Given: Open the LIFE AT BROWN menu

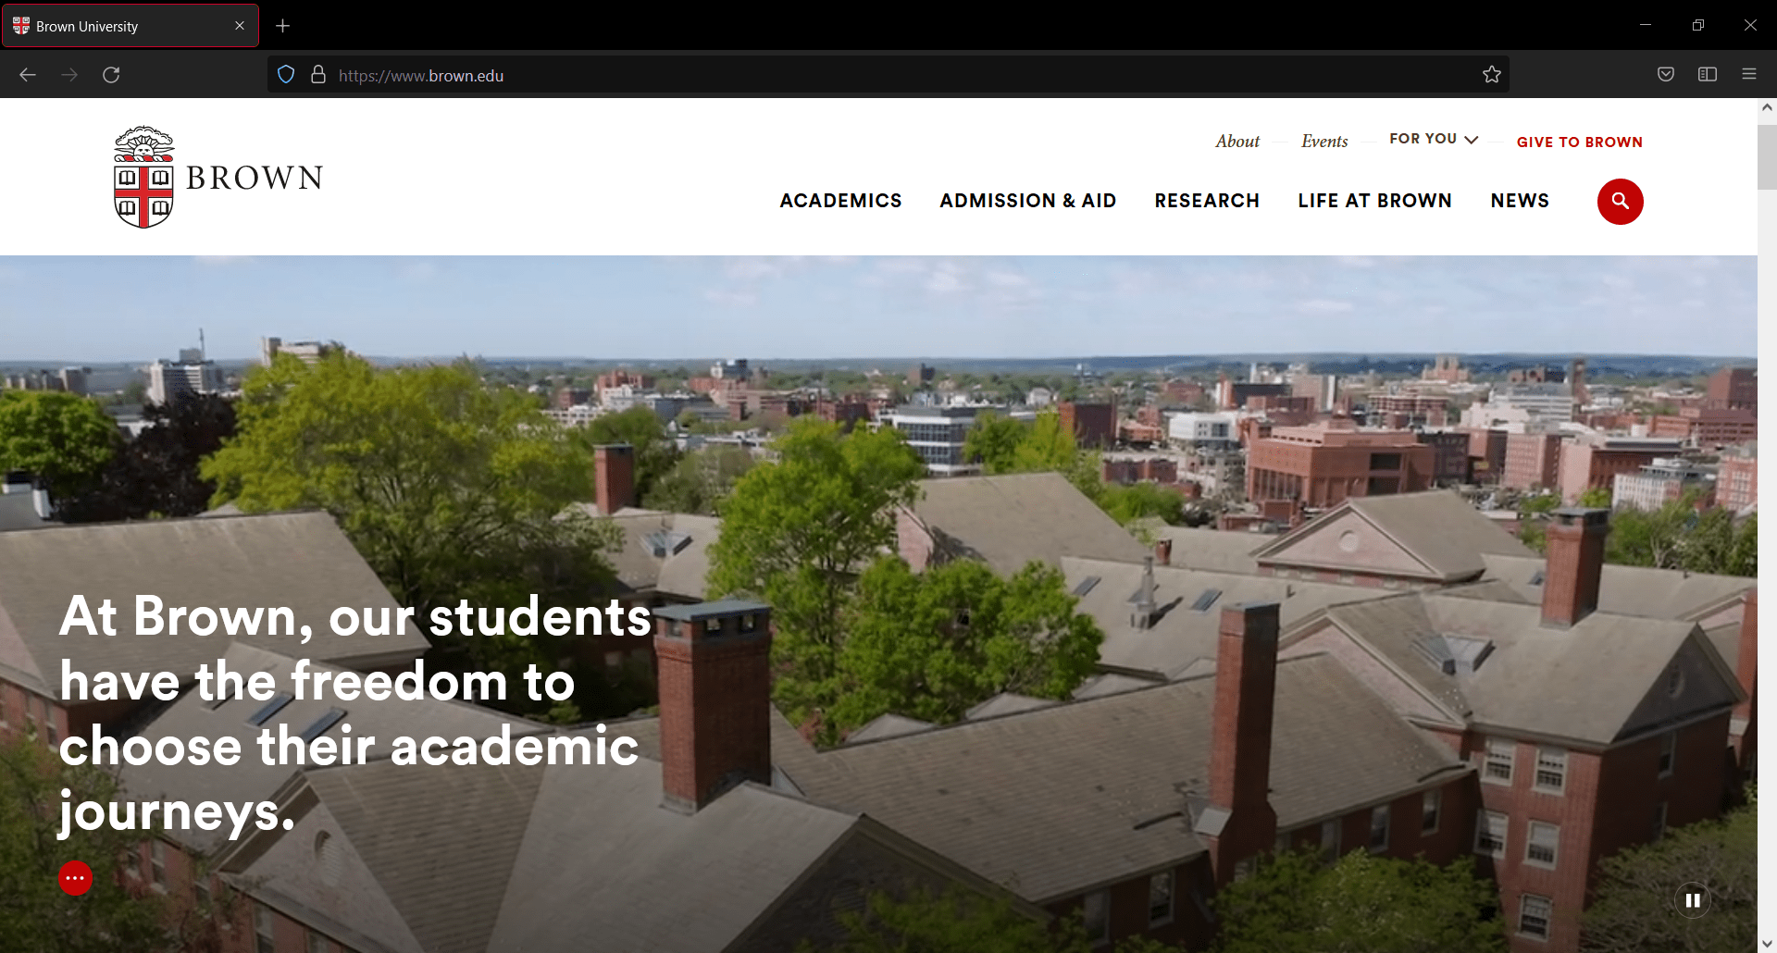Looking at the screenshot, I should point(1374,201).
